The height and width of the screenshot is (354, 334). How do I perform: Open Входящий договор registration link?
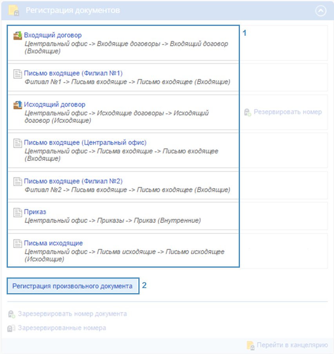tap(53, 35)
